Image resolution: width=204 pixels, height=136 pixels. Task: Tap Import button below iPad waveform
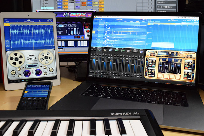click(x=9, y=49)
